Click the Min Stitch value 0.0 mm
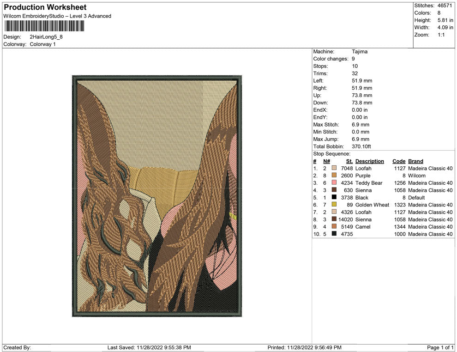This screenshot has width=457, height=352. tap(361, 132)
